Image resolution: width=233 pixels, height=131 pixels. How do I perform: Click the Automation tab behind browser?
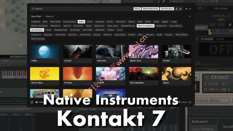click(x=201, y=28)
